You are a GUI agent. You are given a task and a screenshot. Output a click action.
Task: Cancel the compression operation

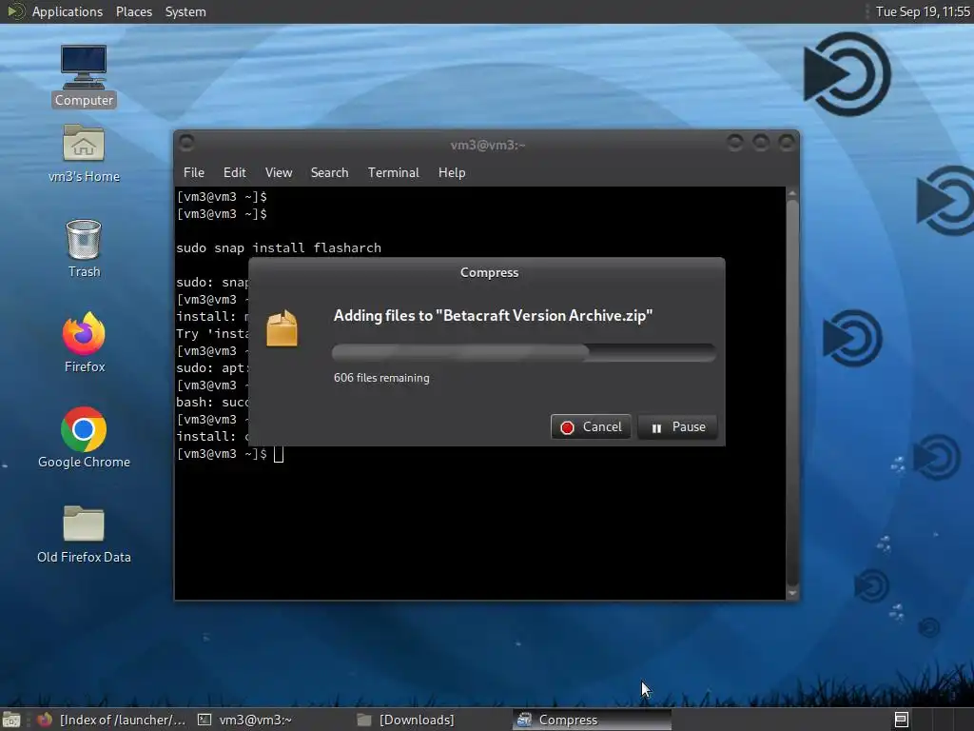591,427
